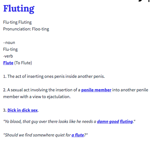
Task: Click the Pronunciation: Floo-ting line
Action: (x=26, y=29)
